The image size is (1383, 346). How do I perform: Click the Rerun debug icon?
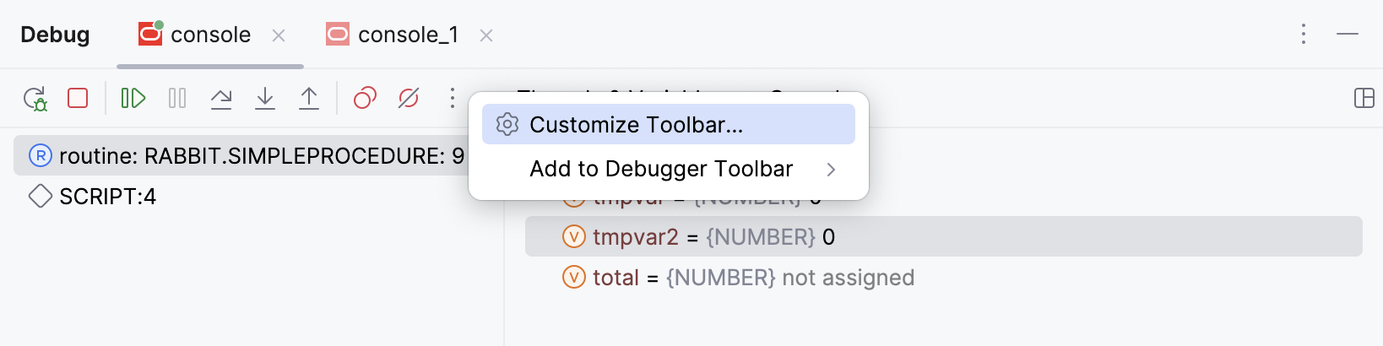pos(35,99)
